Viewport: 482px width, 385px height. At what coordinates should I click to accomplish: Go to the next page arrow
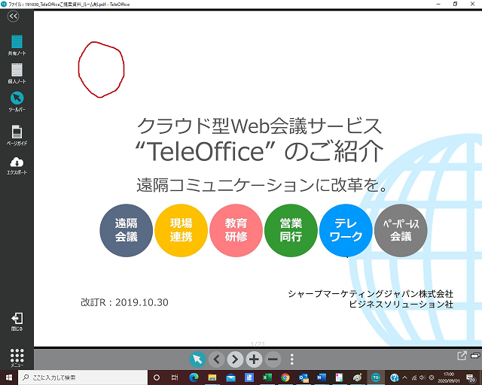coord(235,359)
